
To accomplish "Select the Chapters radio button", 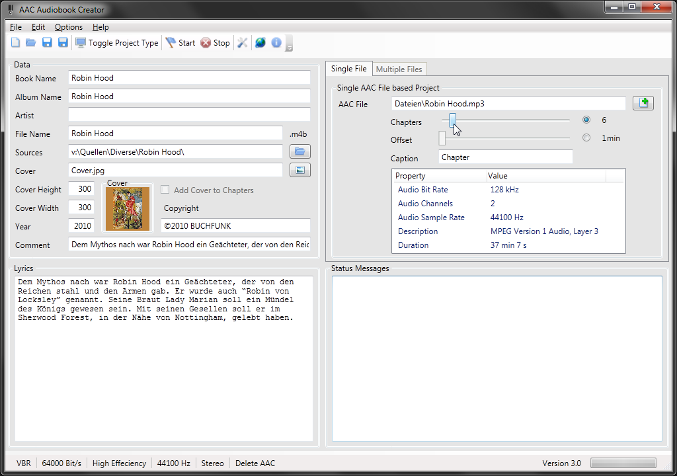I will [586, 120].
